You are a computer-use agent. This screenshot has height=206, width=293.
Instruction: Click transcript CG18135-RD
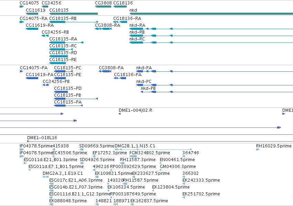point(59,56)
